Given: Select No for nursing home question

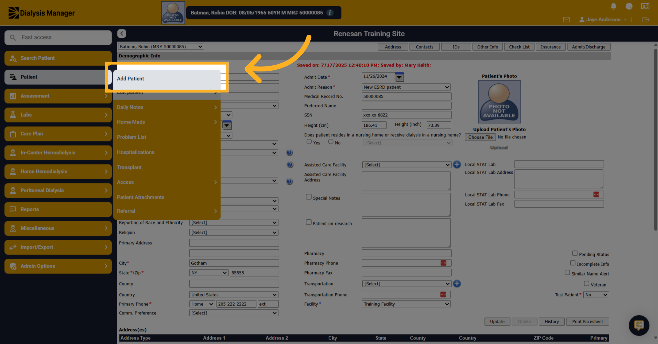Looking at the screenshot, I should point(331,141).
